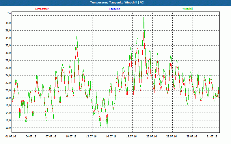Viewport: 231px width, 144px height.
Task: Click the °C unit label on the y-axis
Action: tap(9, 13)
